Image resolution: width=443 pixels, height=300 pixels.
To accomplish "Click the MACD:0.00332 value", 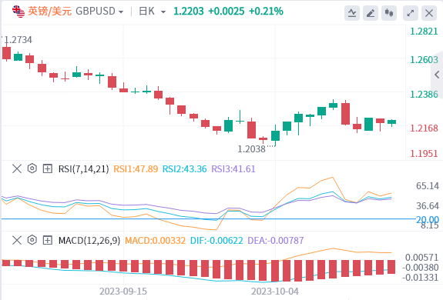I will pyautogui.click(x=156, y=241).
